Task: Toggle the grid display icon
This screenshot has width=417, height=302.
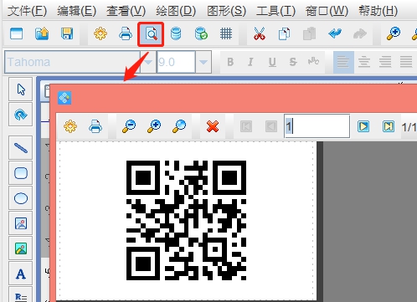Action: (x=226, y=34)
